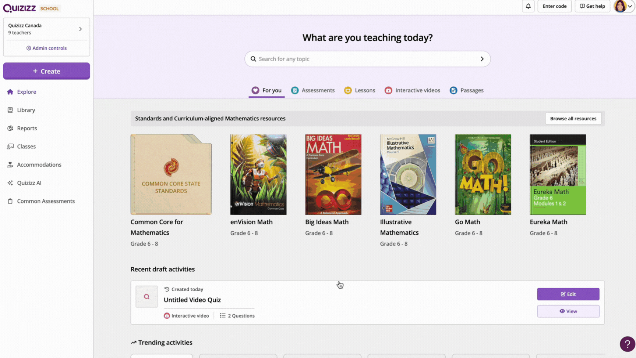Viewport: 636px width, 358px height.
Task: Open Admin controls link
Action: (x=46, y=48)
